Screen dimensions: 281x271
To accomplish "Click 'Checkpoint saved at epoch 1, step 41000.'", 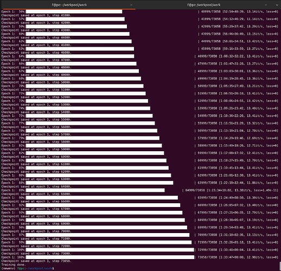I will (36, 15).
